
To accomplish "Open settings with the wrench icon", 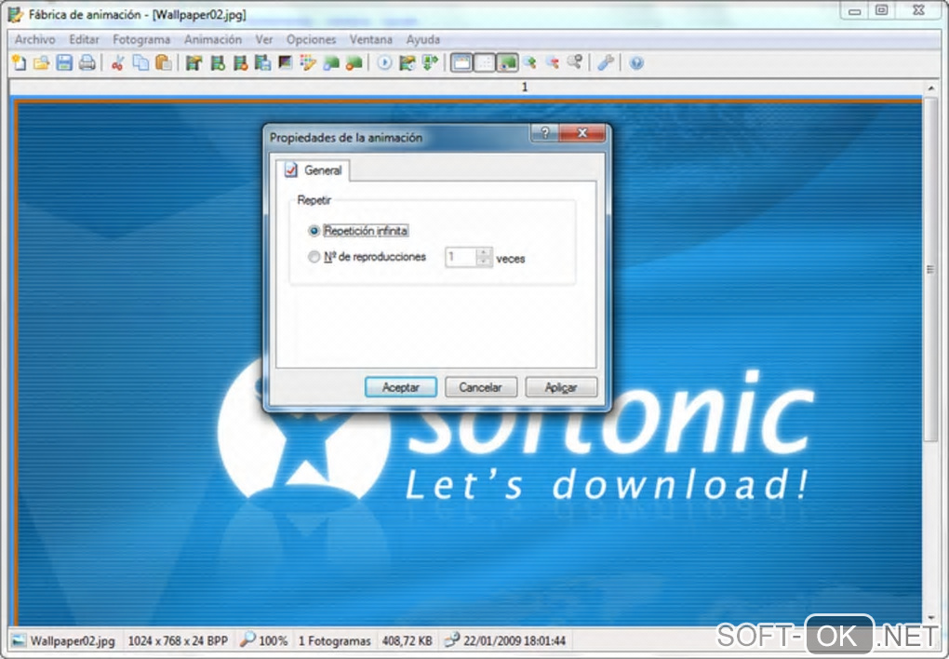I will pos(606,62).
